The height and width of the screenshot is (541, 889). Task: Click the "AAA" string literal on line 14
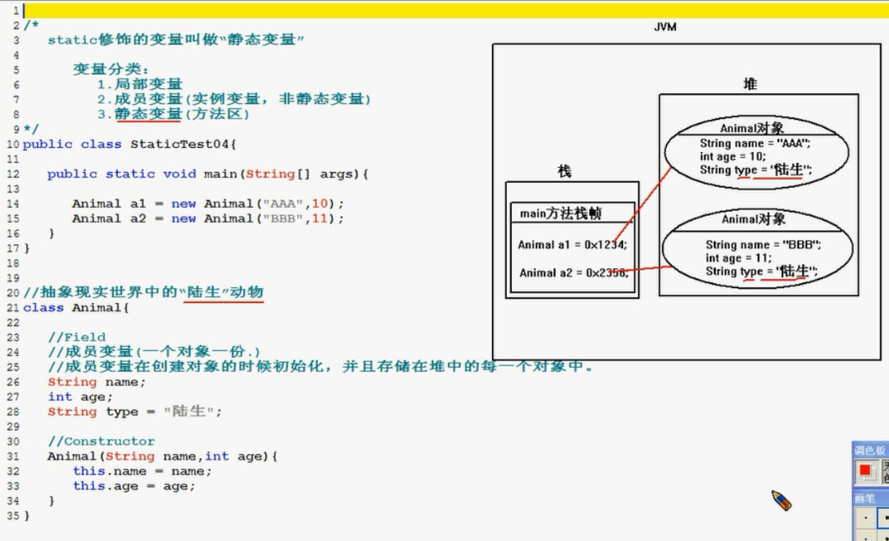(286, 204)
